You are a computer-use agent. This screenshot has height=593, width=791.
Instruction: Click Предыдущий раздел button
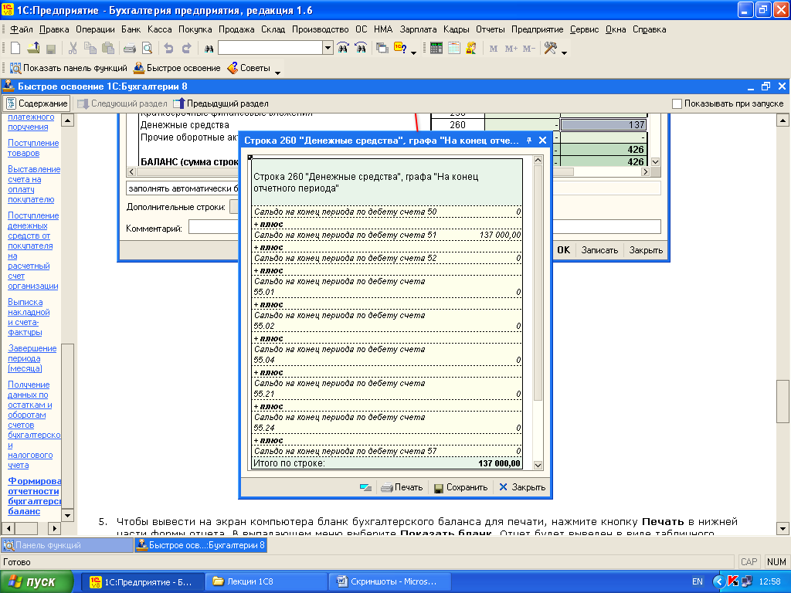[221, 103]
